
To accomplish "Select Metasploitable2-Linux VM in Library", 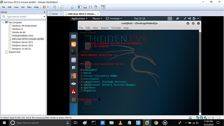I will pyautogui.click(x=23, y=36).
